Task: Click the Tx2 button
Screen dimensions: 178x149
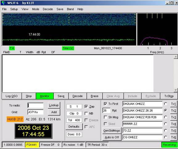Action: tap(173, 110)
